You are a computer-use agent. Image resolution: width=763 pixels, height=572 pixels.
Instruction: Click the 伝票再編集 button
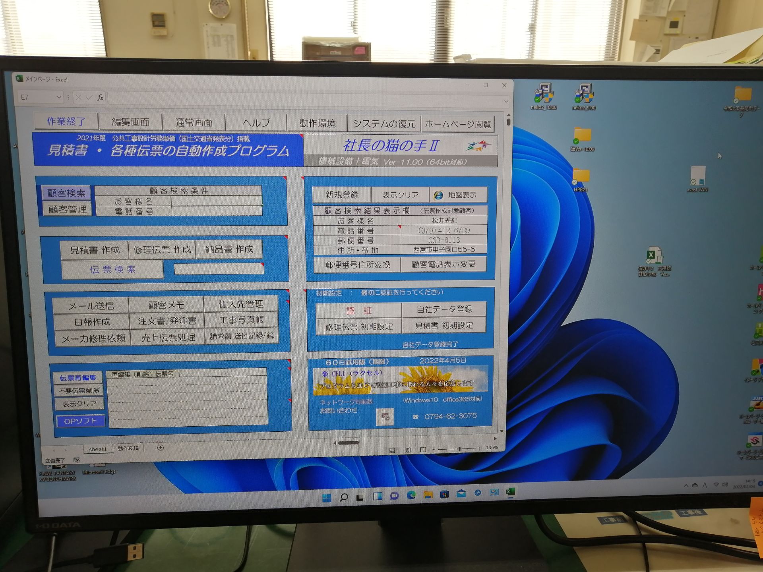(x=78, y=378)
